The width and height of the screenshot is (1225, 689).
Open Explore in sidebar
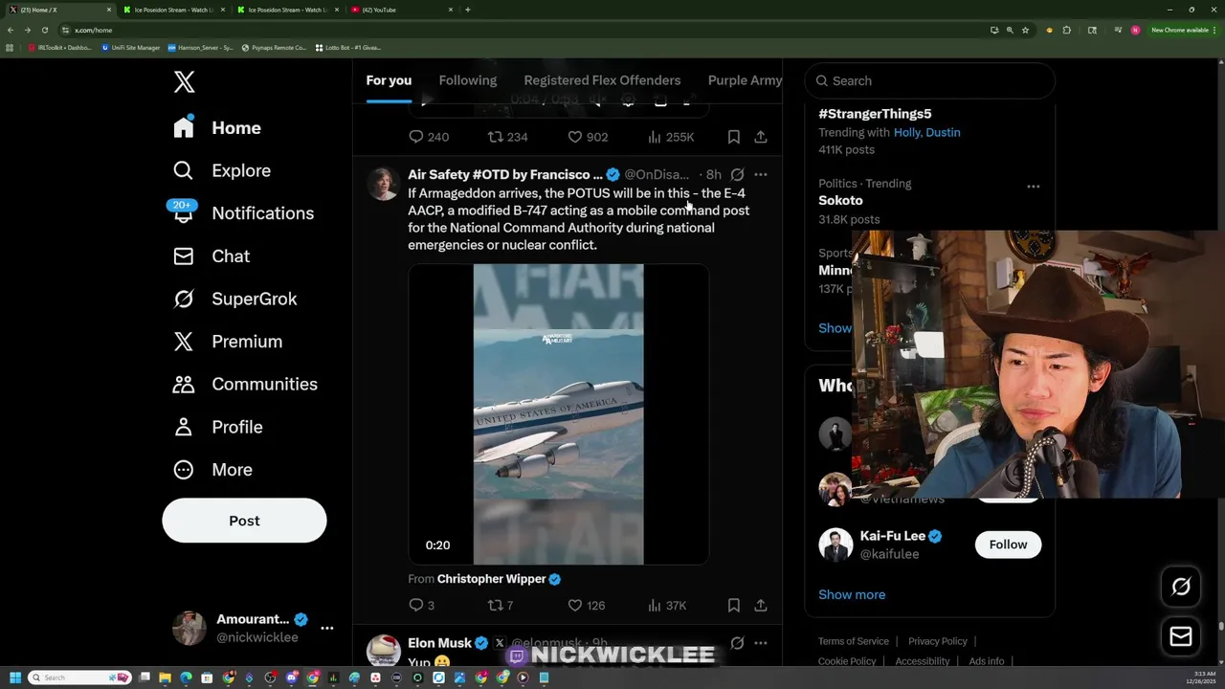[221, 170]
